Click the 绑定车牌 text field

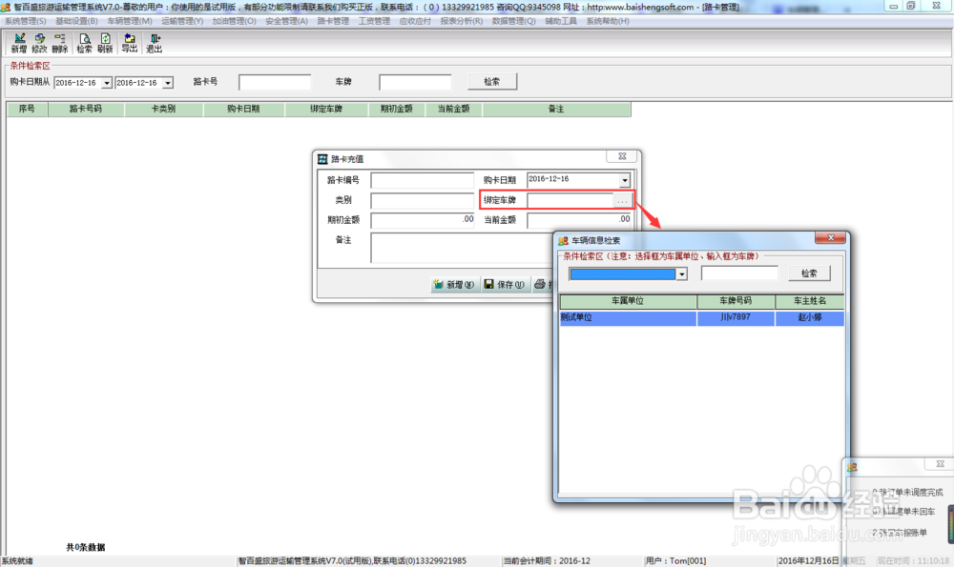(x=570, y=200)
